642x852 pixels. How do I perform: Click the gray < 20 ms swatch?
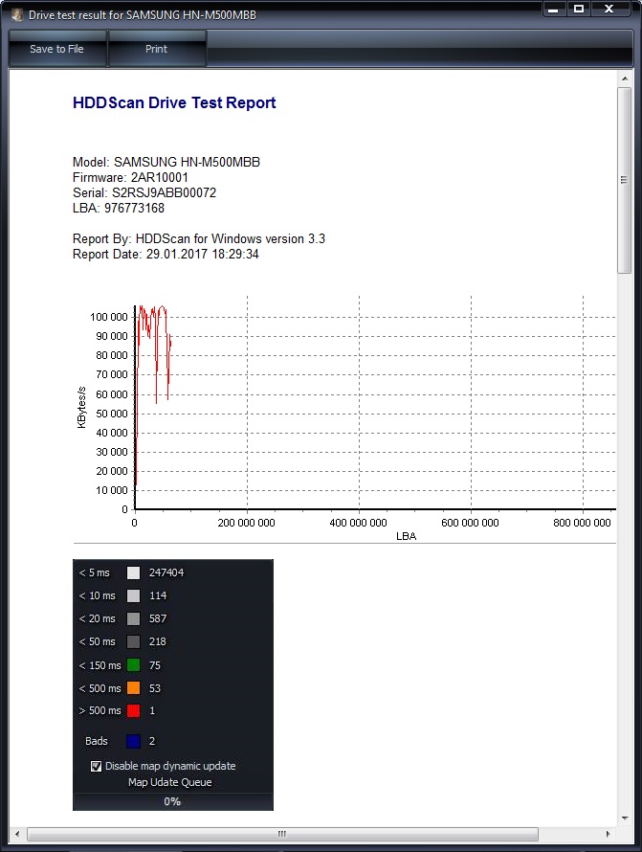[133, 618]
